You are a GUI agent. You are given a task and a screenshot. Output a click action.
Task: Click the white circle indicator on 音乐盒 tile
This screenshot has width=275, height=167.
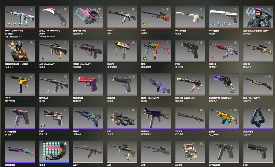point(65,144)
